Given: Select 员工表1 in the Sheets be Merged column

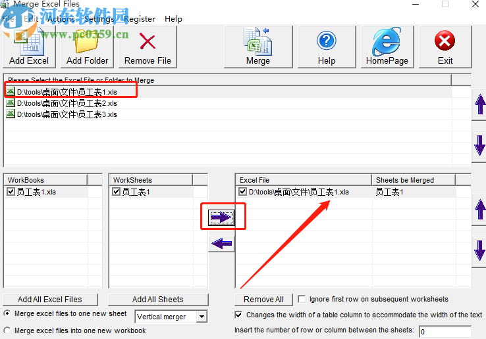Looking at the screenshot, I should coord(390,192).
